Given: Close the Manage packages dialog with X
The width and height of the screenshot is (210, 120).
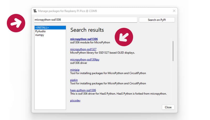Looking at the screenshot, I should [174, 11].
